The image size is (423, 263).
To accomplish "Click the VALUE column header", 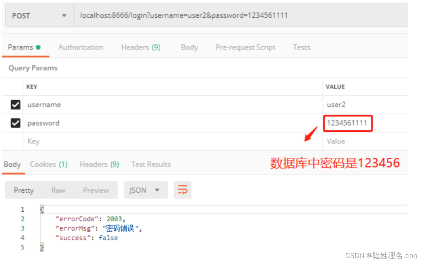I will tap(335, 87).
